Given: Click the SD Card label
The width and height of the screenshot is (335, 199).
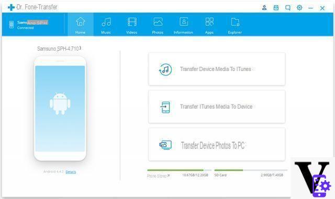Looking at the screenshot, I should [220, 175].
